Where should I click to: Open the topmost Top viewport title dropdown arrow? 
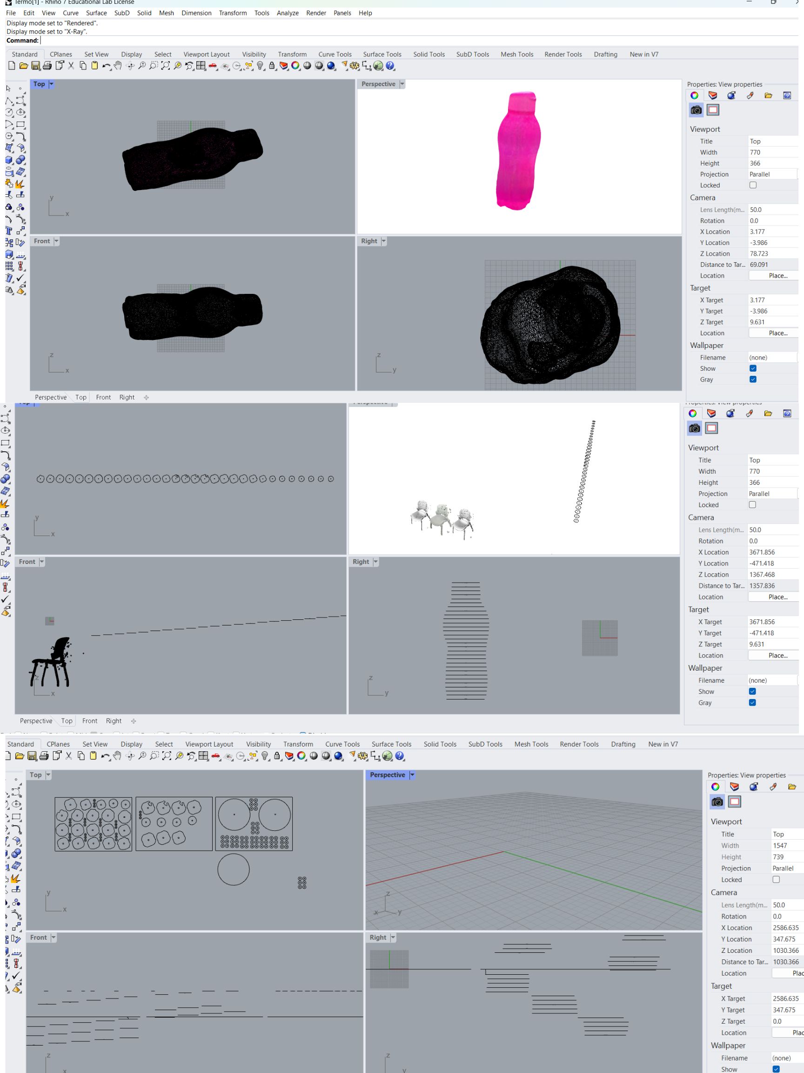coord(51,84)
